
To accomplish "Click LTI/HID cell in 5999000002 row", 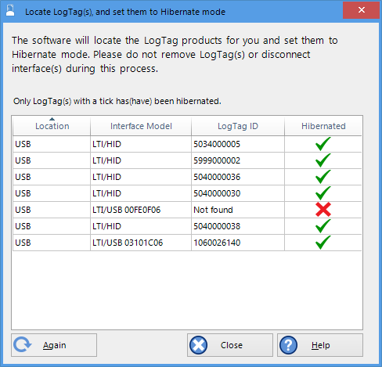I will (x=141, y=160).
